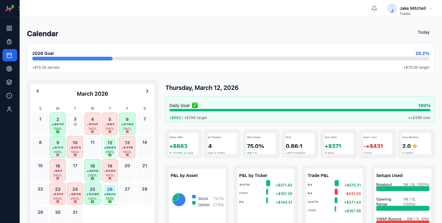Select March 26 in the calendar
The image size is (442, 223).
(x=110, y=193)
